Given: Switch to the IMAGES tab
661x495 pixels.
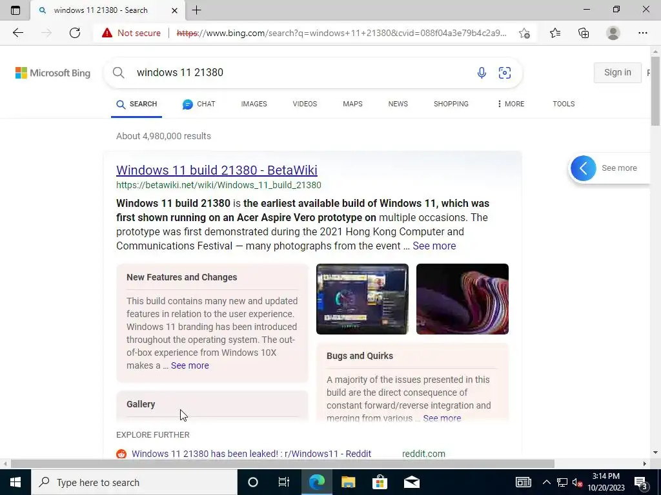Looking at the screenshot, I should pyautogui.click(x=254, y=104).
